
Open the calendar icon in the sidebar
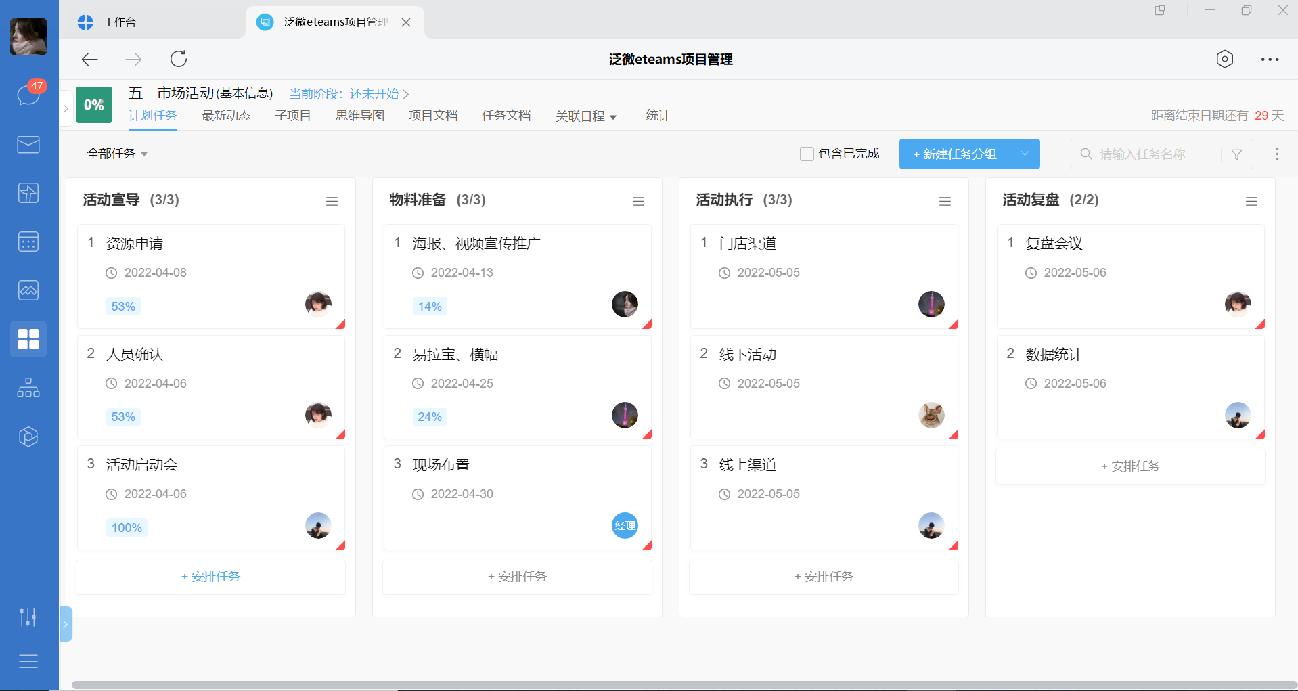[x=28, y=242]
